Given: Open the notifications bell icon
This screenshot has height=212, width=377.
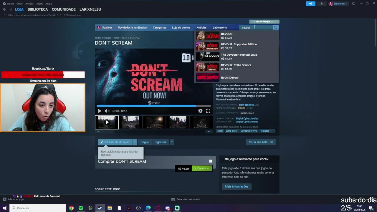Looking at the screenshot, I should (322, 4).
